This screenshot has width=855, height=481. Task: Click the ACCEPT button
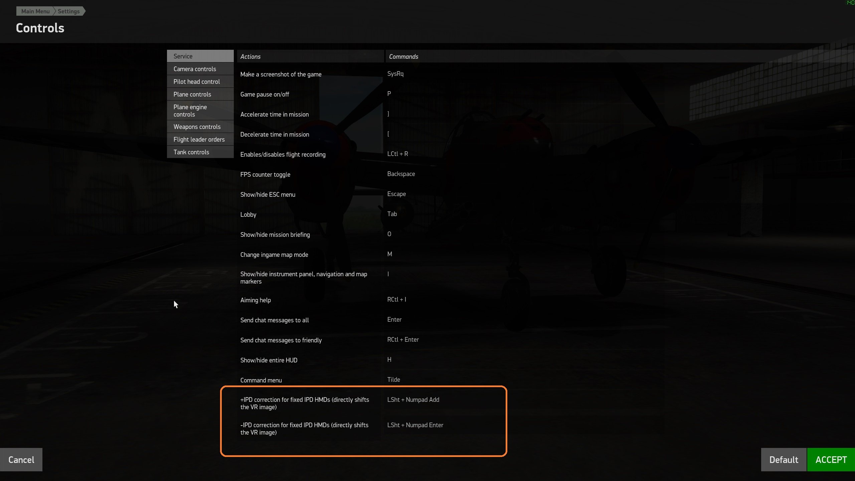click(831, 460)
